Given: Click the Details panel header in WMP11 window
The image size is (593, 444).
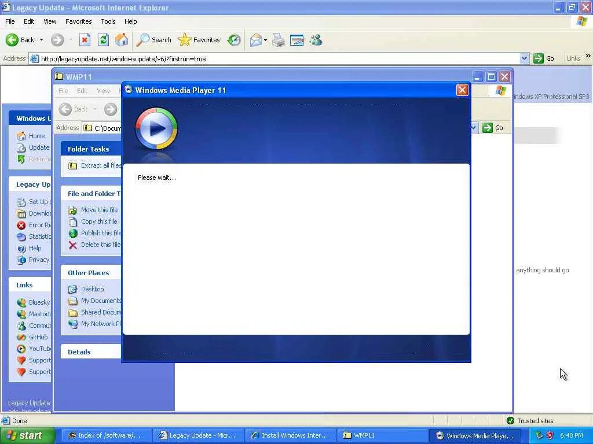Looking at the screenshot, I should [91, 352].
